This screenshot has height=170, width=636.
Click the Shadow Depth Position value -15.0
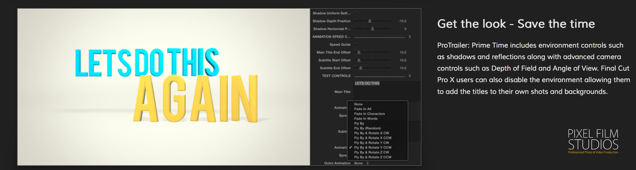[x=402, y=21]
